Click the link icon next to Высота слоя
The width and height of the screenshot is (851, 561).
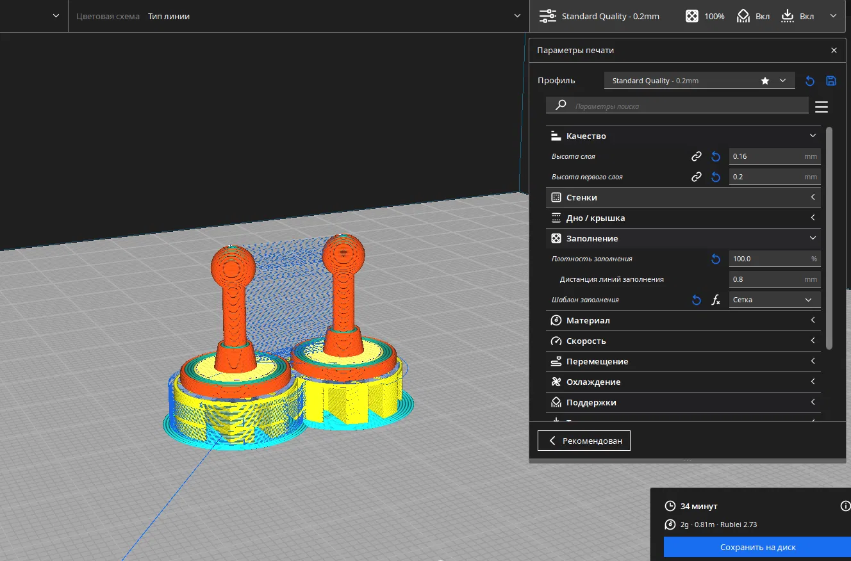(x=697, y=156)
